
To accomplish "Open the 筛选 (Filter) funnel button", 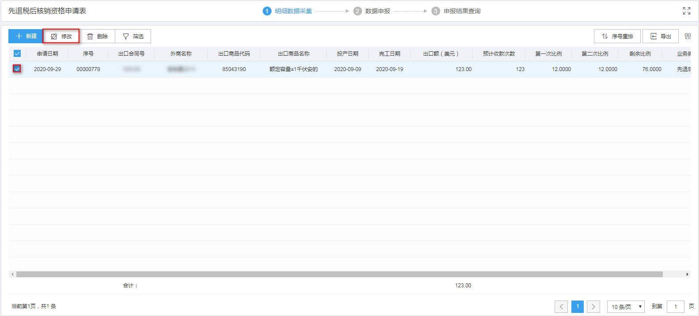I will point(133,36).
